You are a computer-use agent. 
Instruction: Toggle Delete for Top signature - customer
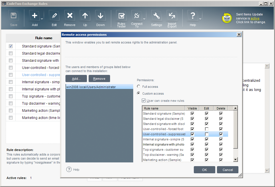(x=221, y=150)
